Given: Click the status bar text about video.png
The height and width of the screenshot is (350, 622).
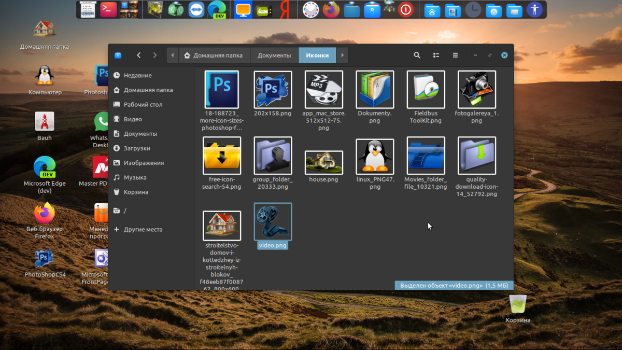Looking at the screenshot, I should [454, 286].
